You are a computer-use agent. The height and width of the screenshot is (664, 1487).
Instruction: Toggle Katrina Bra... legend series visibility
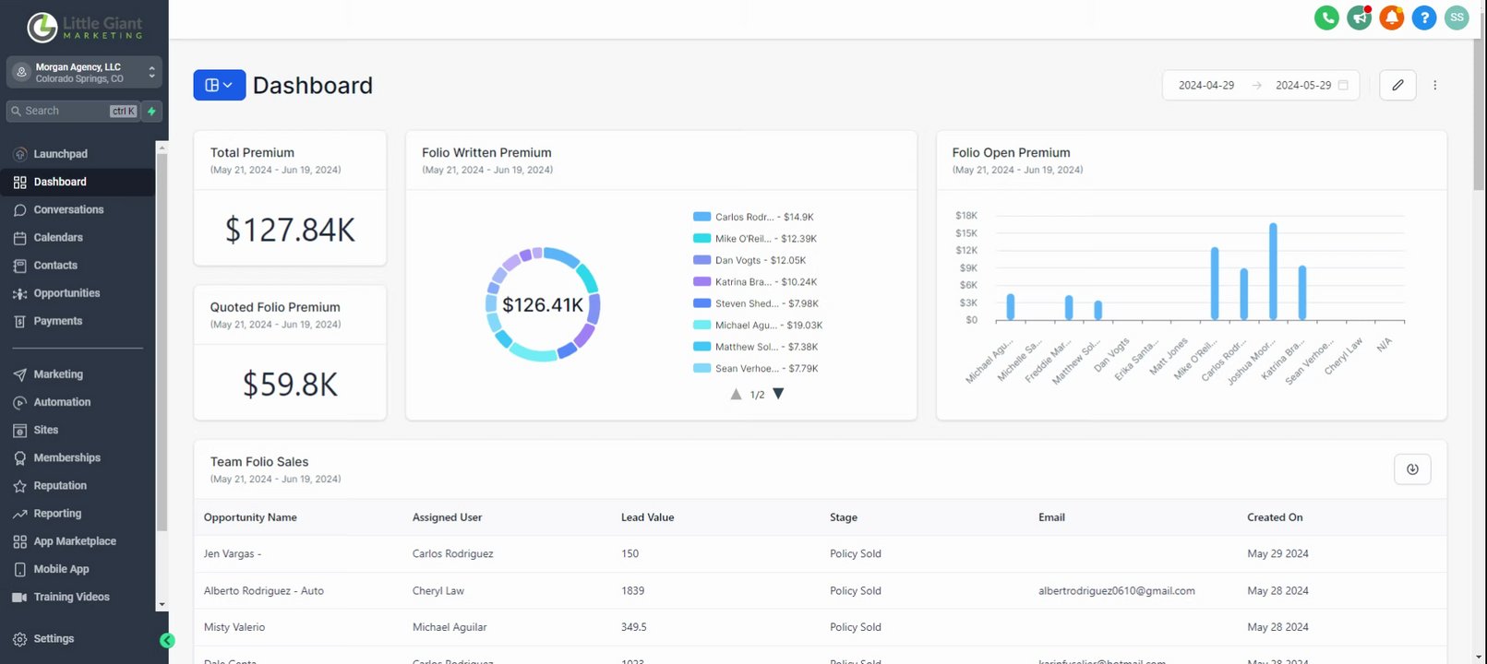755,281
